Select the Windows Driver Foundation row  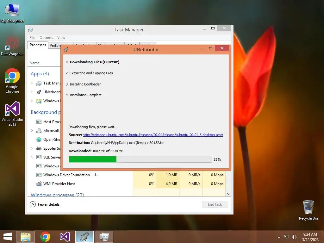click(127, 175)
